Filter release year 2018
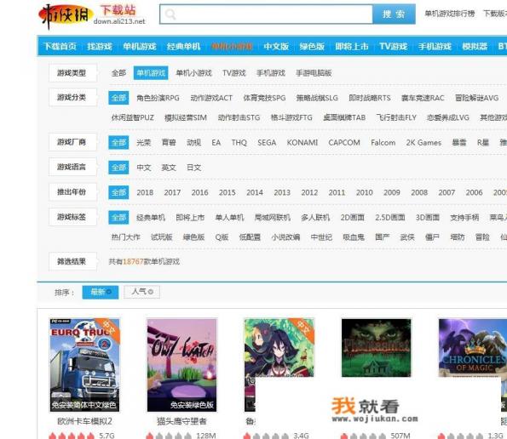The image size is (507, 439). tap(145, 192)
